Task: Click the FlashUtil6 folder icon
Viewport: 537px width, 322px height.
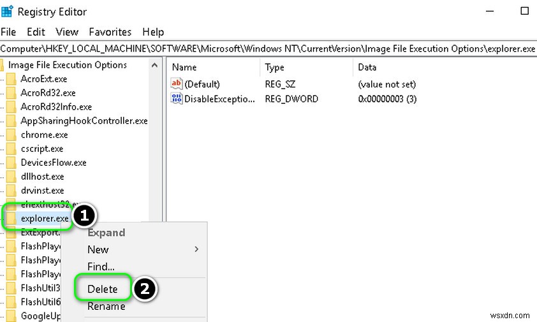Action: pos(11,302)
